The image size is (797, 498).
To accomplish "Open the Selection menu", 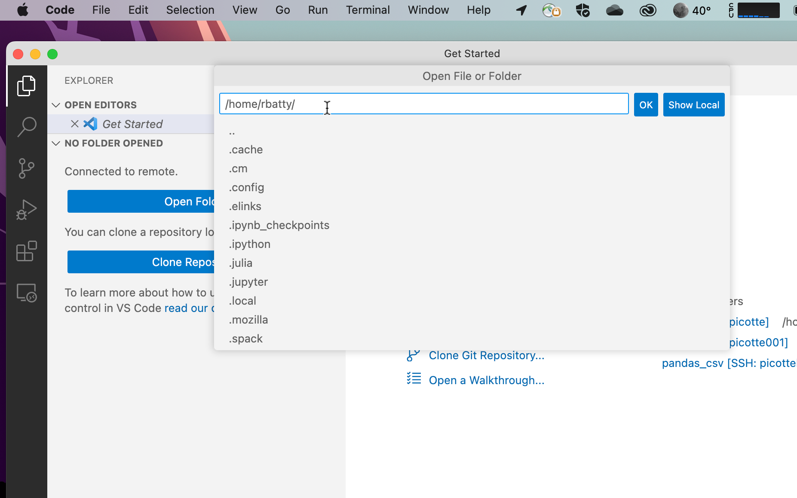I will 190,10.
